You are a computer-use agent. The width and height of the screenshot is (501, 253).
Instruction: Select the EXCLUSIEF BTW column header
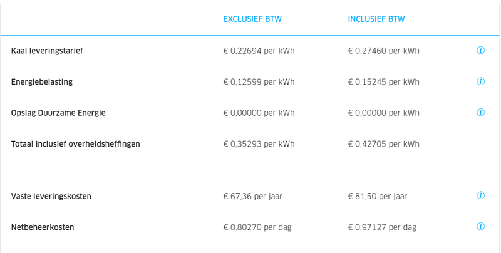tap(252, 19)
